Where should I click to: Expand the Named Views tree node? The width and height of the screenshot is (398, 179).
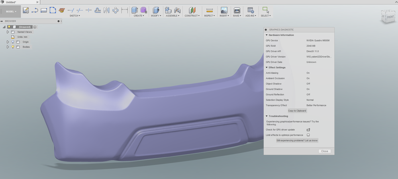[x=8, y=32]
